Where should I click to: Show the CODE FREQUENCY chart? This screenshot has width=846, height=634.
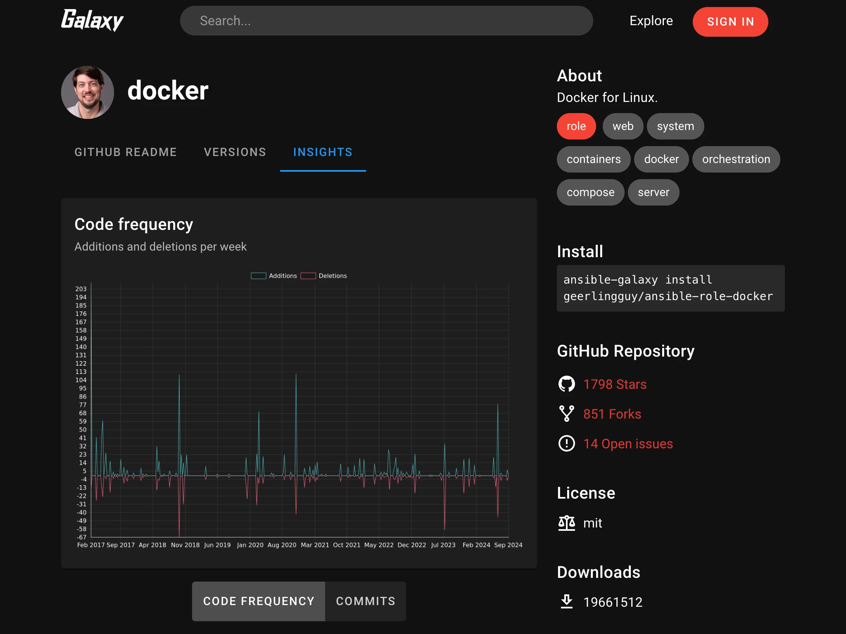click(x=259, y=601)
